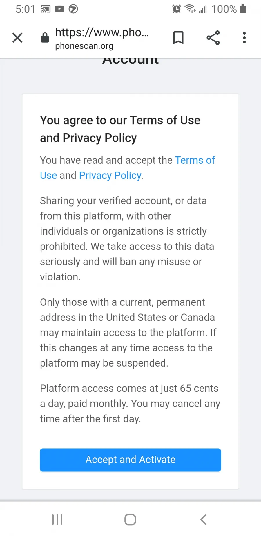Viewport: 261px width, 536px height.
Task: Tap the alarm clock status icon
Action: (176, 9)
